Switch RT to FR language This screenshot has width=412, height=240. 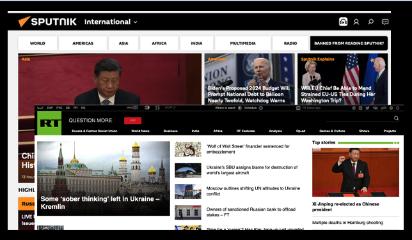click(x=75, y=108)
